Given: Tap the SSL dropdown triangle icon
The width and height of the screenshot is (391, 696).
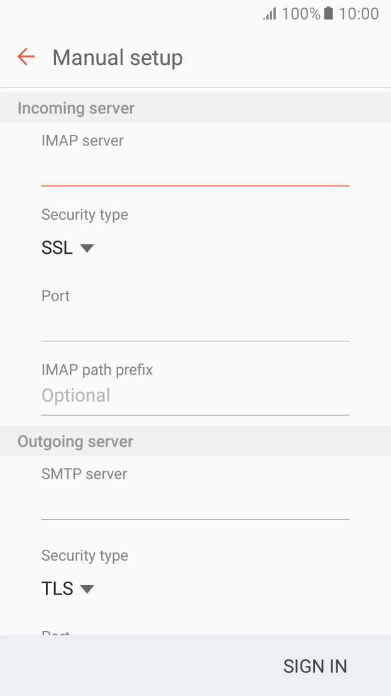Looking at the screenshot, I should [87, 248].
